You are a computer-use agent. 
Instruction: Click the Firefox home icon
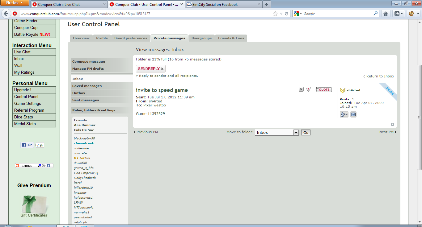pos(386,14)
